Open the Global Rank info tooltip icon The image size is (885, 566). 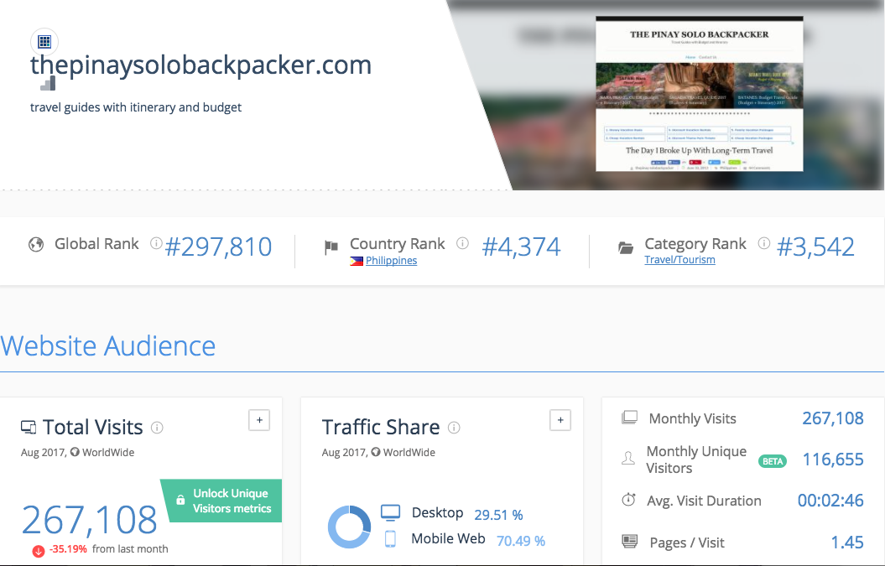[156, 243]
